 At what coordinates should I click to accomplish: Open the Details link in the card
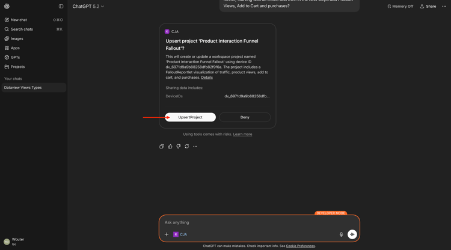(x=207, y=78)
